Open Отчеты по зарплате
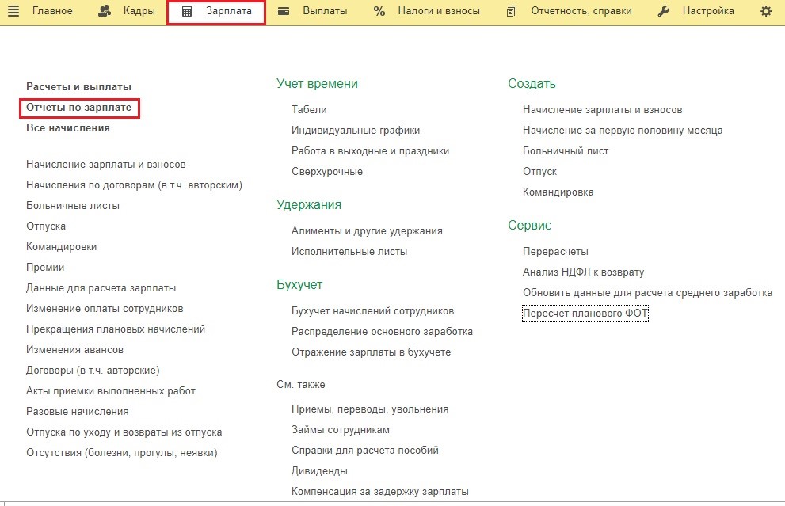The width and height of the screenshot is (785, 506). pyautogui.click(x=78, y=107)
